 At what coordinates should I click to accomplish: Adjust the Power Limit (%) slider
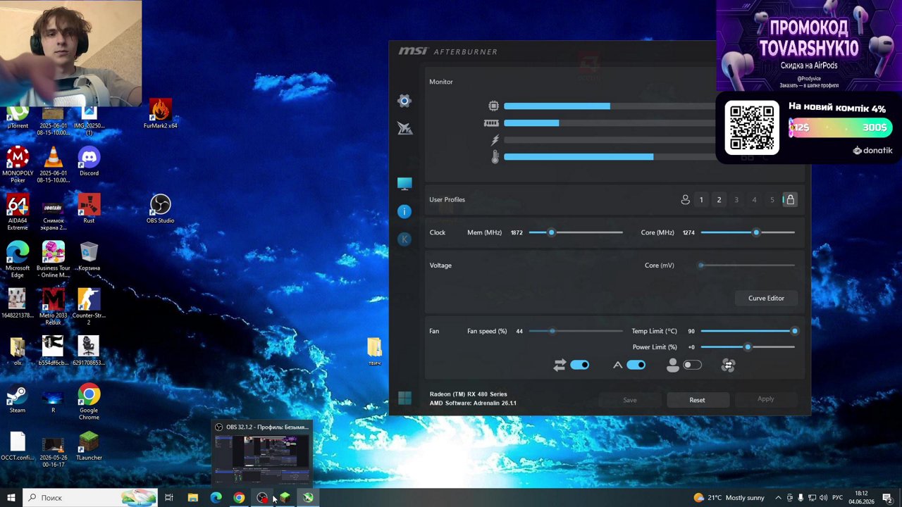coord(748,347)
